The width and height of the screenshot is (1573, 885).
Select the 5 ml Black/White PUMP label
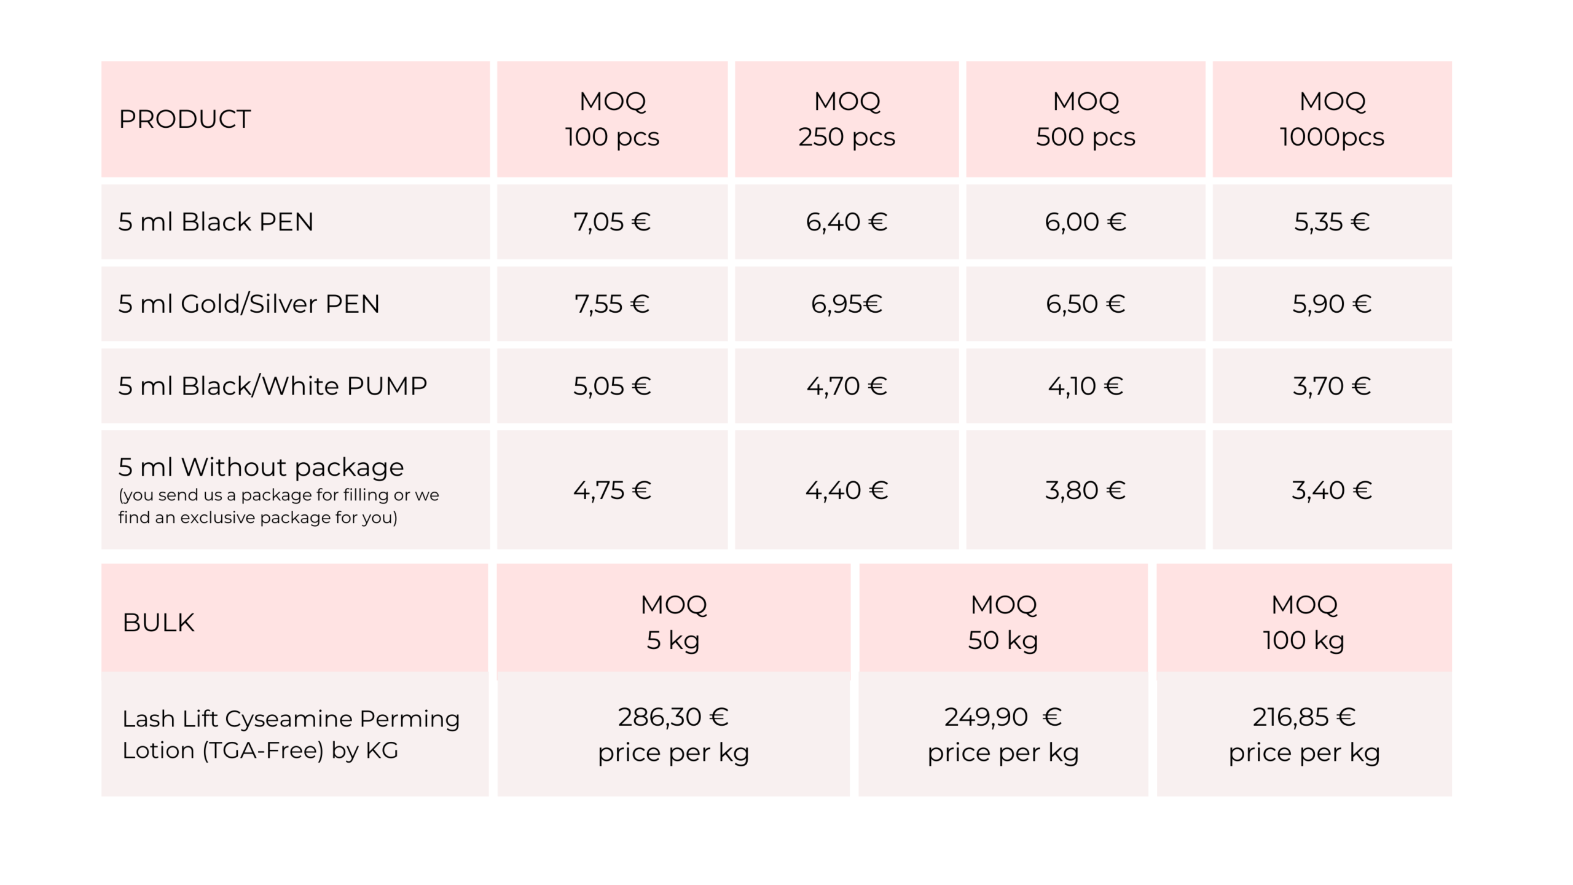tap(272, 386)
